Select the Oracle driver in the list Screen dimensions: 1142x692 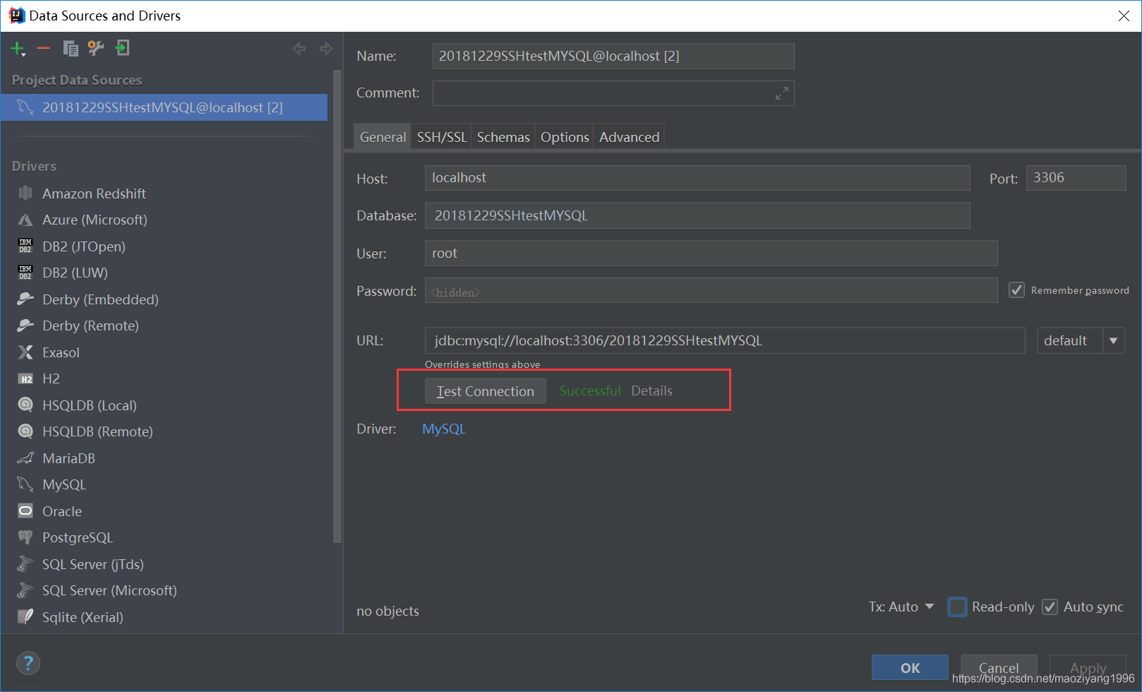point(62,511)
